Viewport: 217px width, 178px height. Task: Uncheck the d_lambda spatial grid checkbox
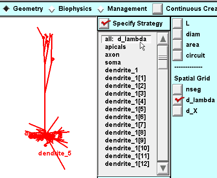pos(178,100)
